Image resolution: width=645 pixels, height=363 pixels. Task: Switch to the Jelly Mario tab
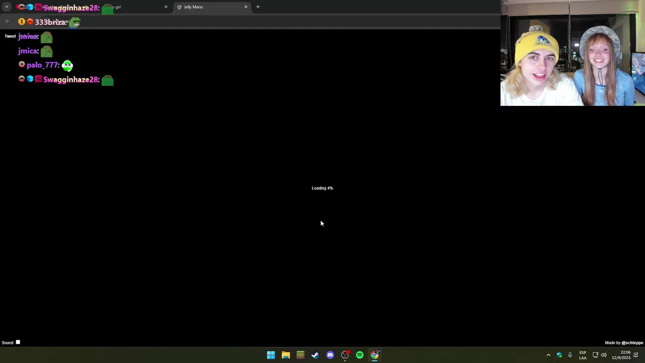click(212, 7)
